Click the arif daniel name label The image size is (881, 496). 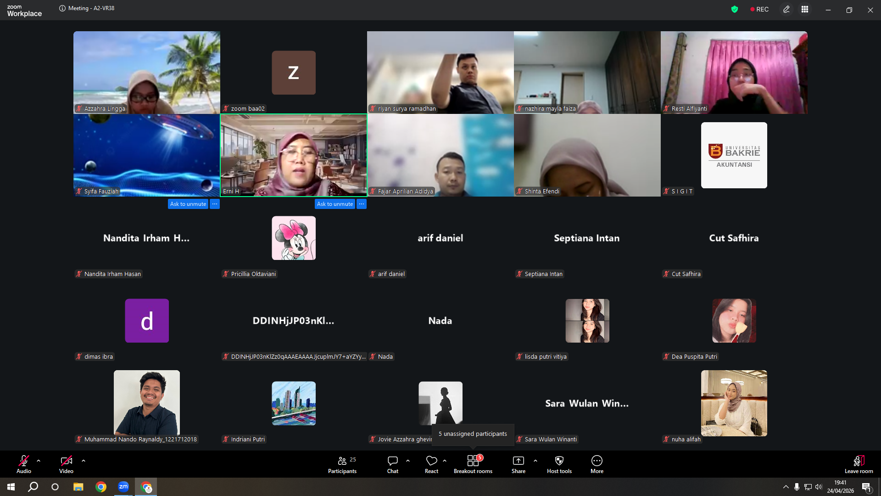[387, 274]
